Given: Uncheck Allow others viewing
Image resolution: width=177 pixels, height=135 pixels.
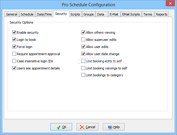Looking at the screenshot, I should point(83,32).
